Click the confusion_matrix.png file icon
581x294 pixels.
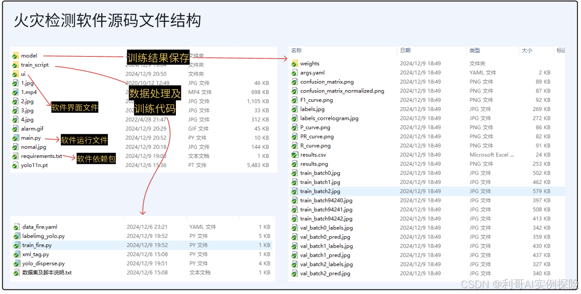pos(294,82)
